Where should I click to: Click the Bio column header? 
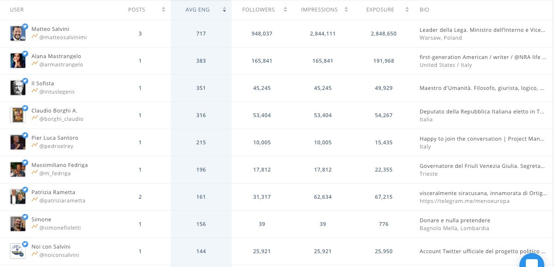coord(424,10)
